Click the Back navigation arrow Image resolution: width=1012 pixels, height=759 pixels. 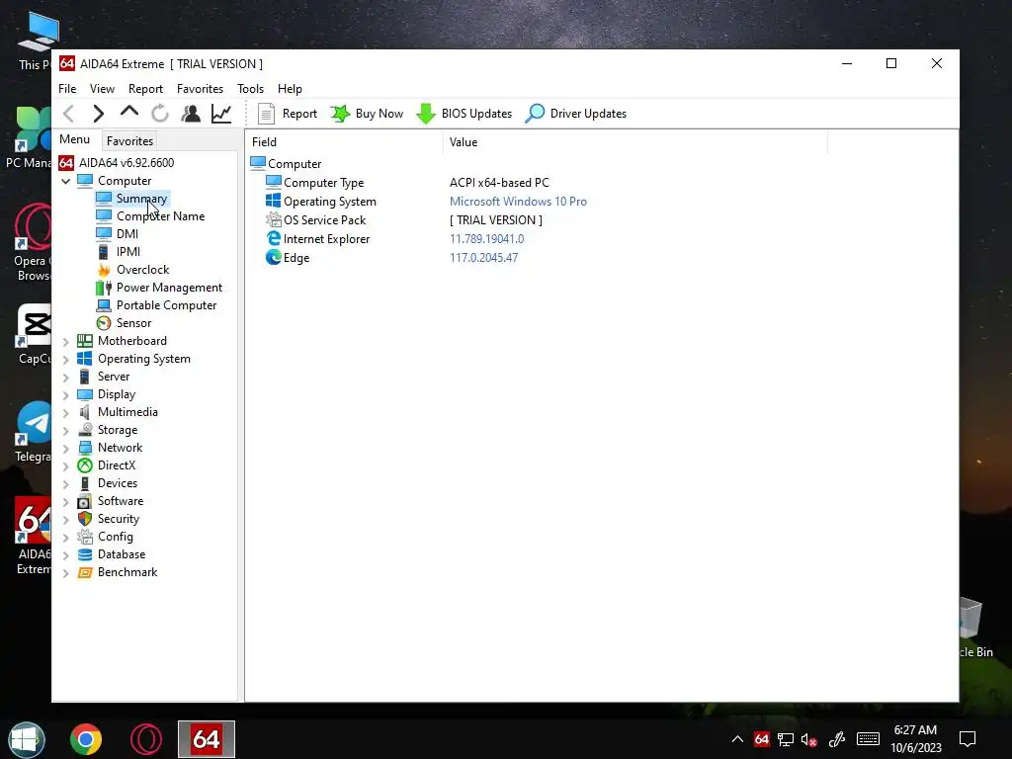(x=69, y=114)
